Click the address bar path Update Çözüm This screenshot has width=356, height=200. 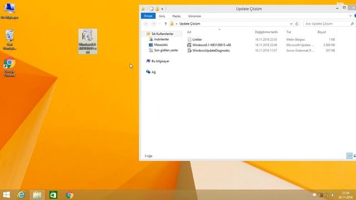coord(190,23)
